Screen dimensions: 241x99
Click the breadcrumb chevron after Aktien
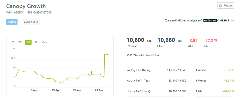click(20, 22)
